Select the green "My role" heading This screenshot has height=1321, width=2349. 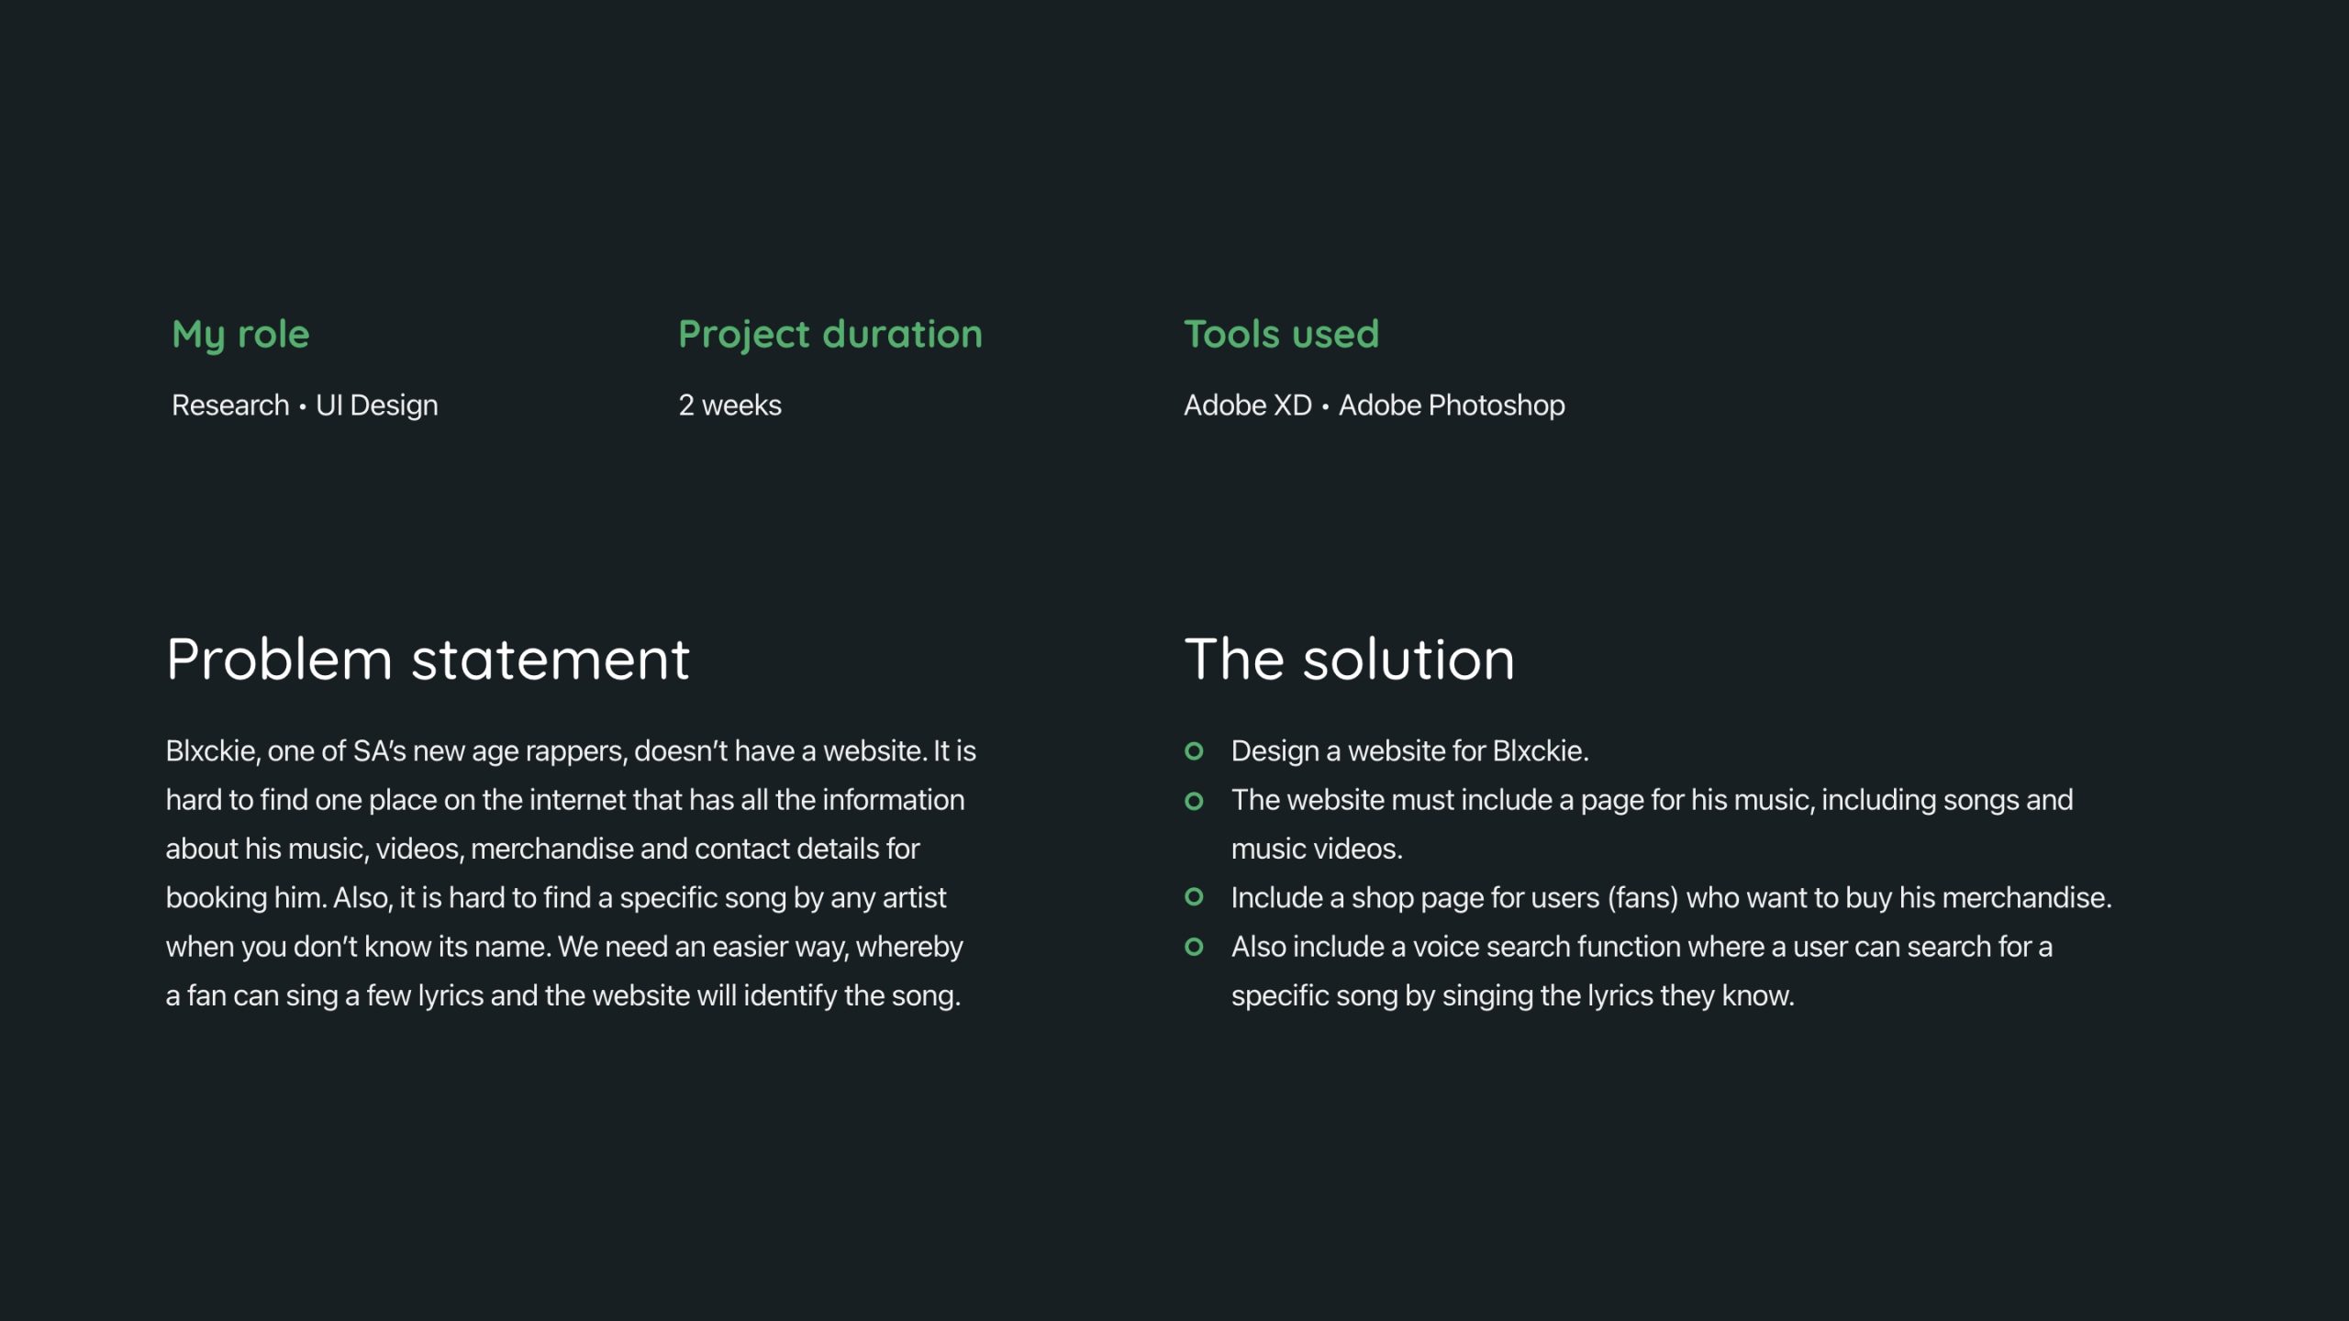click(x=240, y=334)
